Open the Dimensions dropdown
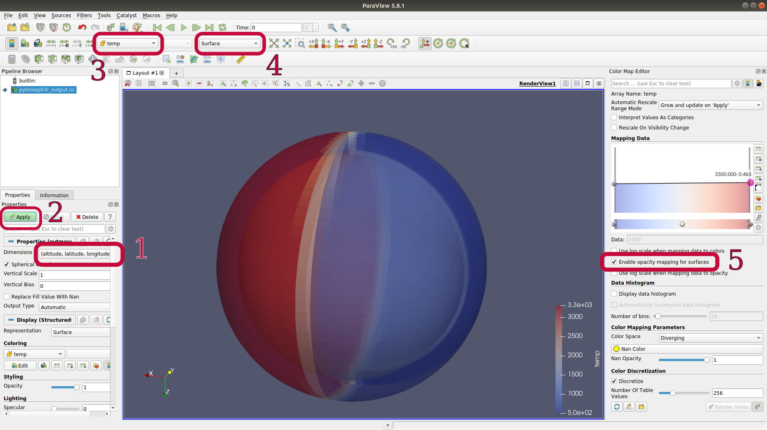The image size is (767, 430). (74, 254)
